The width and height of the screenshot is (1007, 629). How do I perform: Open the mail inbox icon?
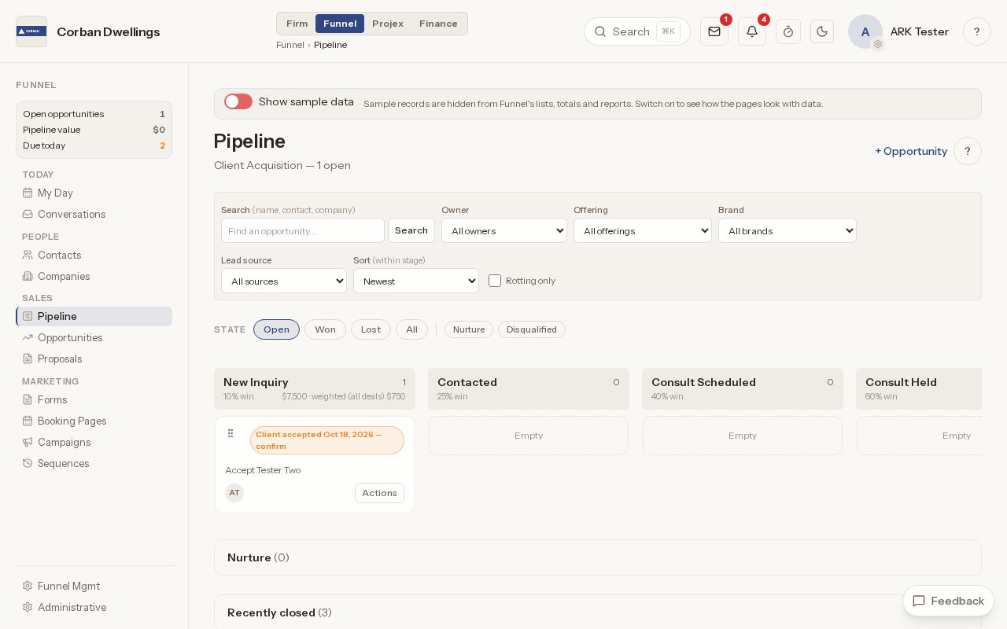(714, 31)
